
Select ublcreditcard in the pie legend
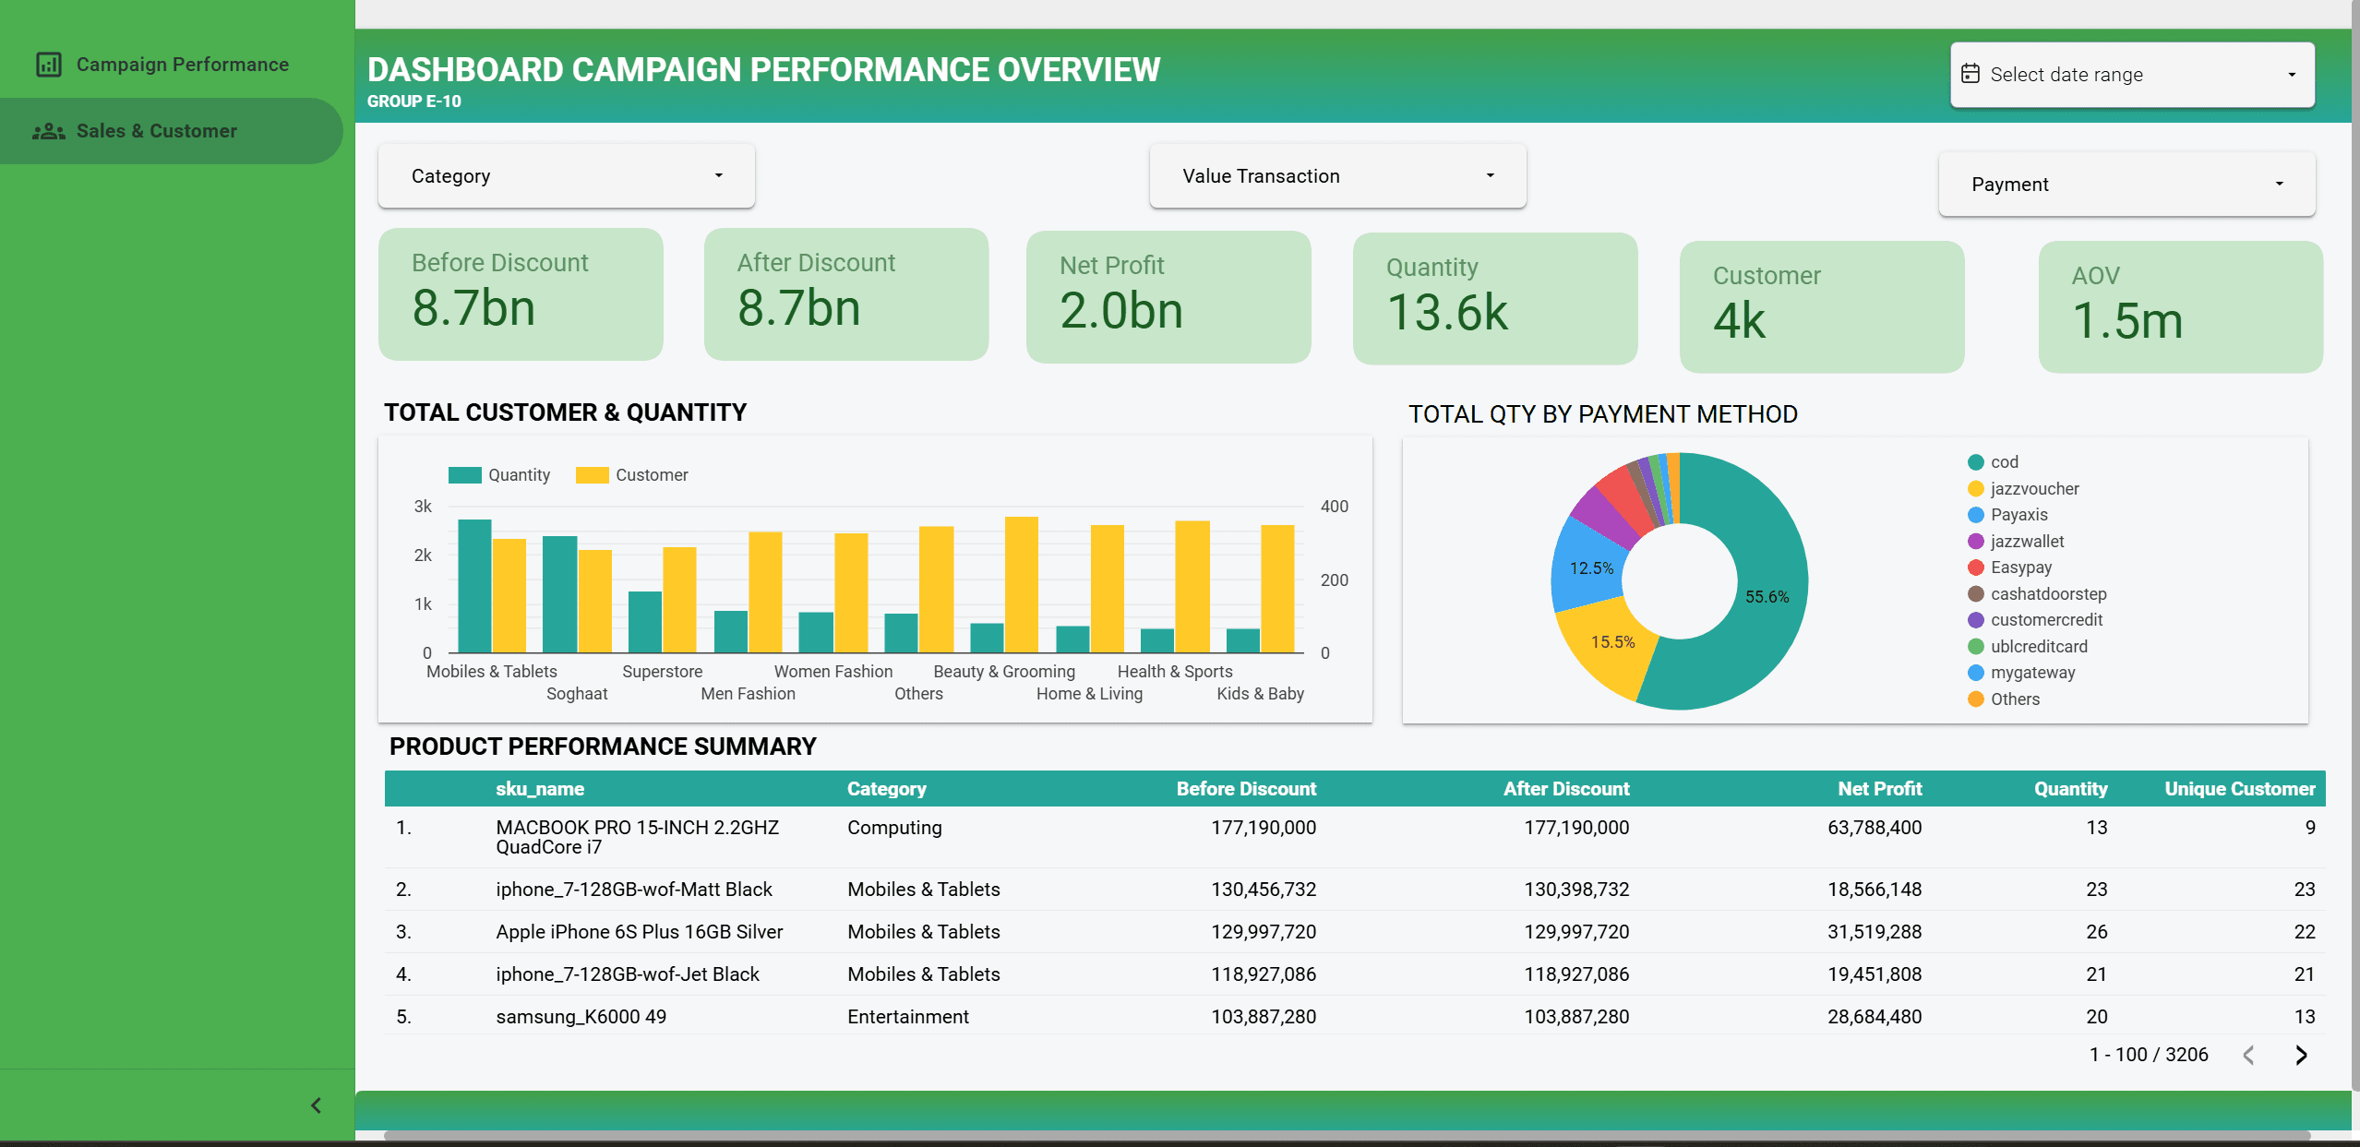(2028, 647)
